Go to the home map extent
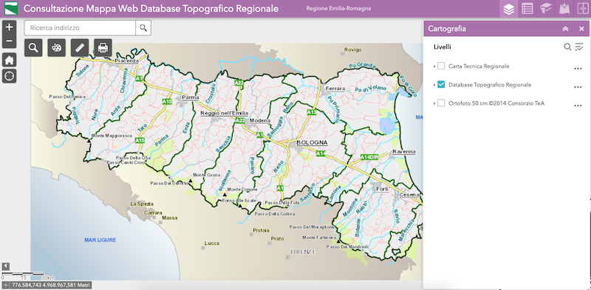 pos(10,60)
